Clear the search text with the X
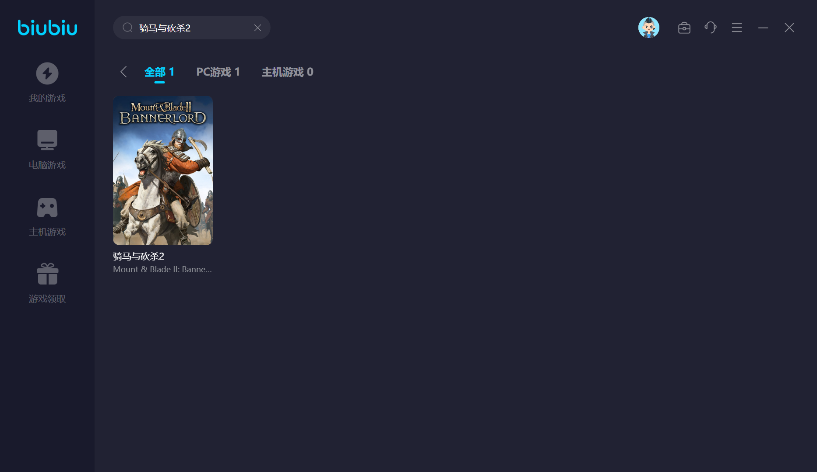817x472 pixels. tap(257, 28)
